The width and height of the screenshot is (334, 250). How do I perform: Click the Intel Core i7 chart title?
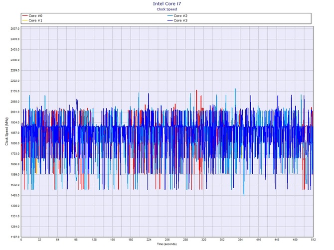point(167,3)
